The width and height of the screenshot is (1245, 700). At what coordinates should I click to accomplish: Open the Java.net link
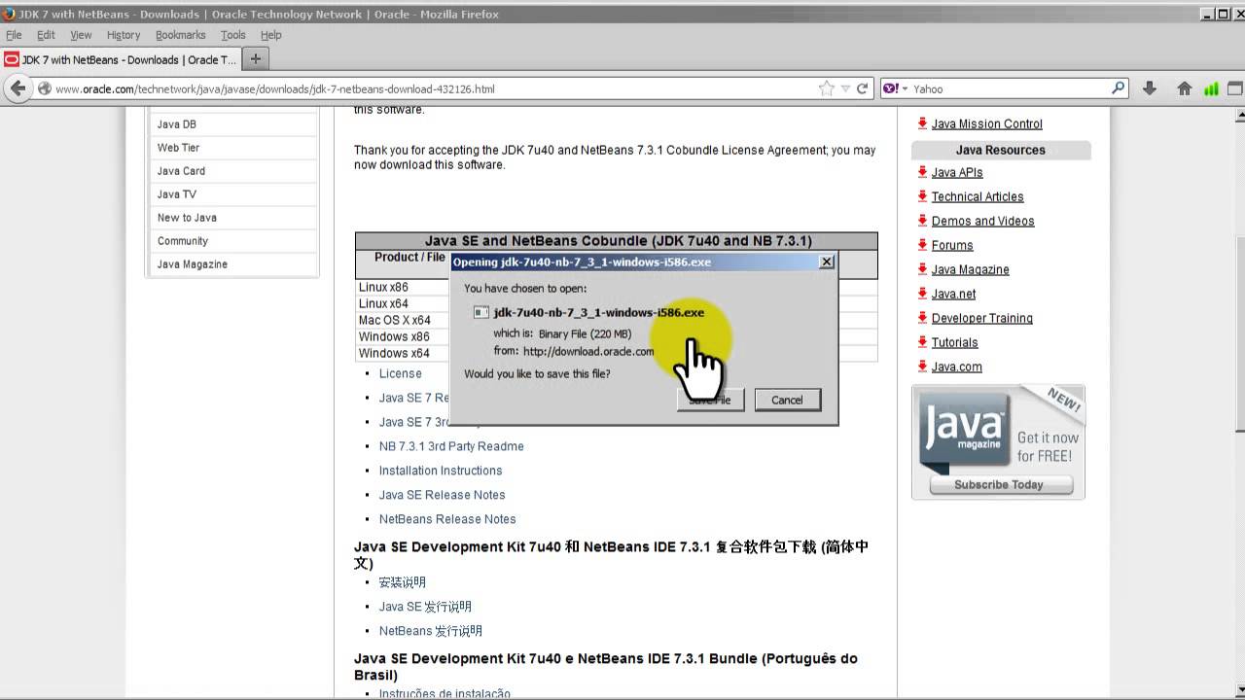point(953,294)
